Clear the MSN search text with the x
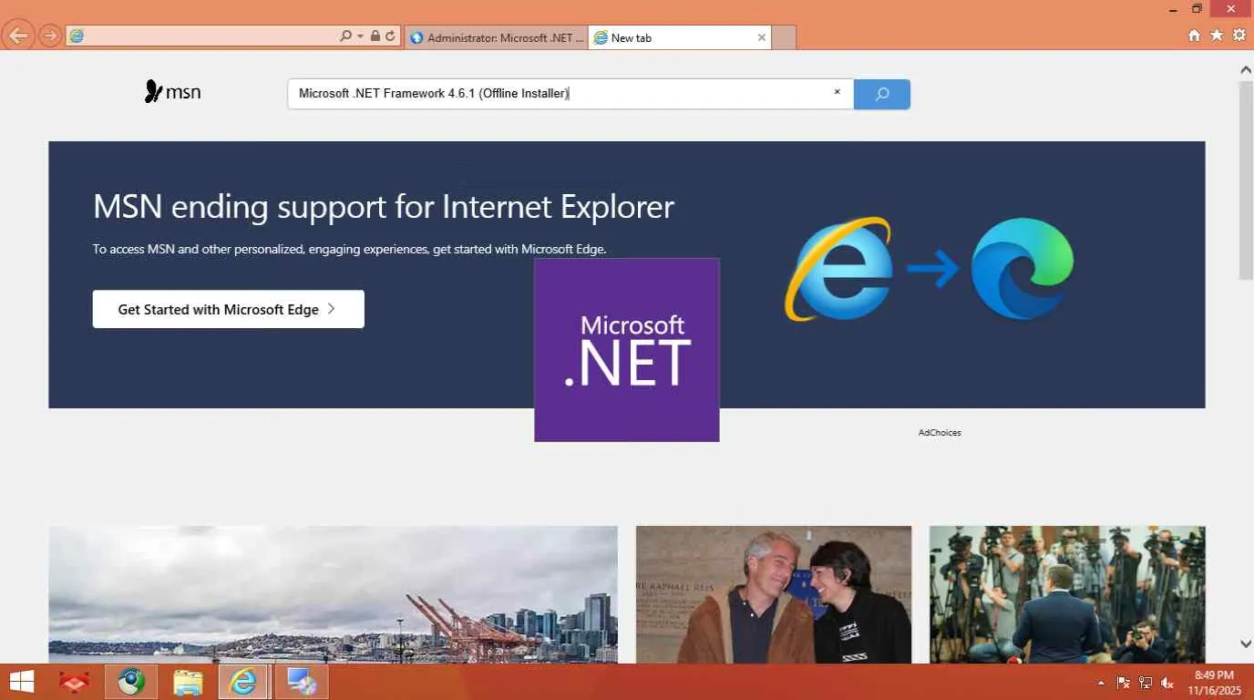Screen dimensions: 1254x700 click(837, 92)
